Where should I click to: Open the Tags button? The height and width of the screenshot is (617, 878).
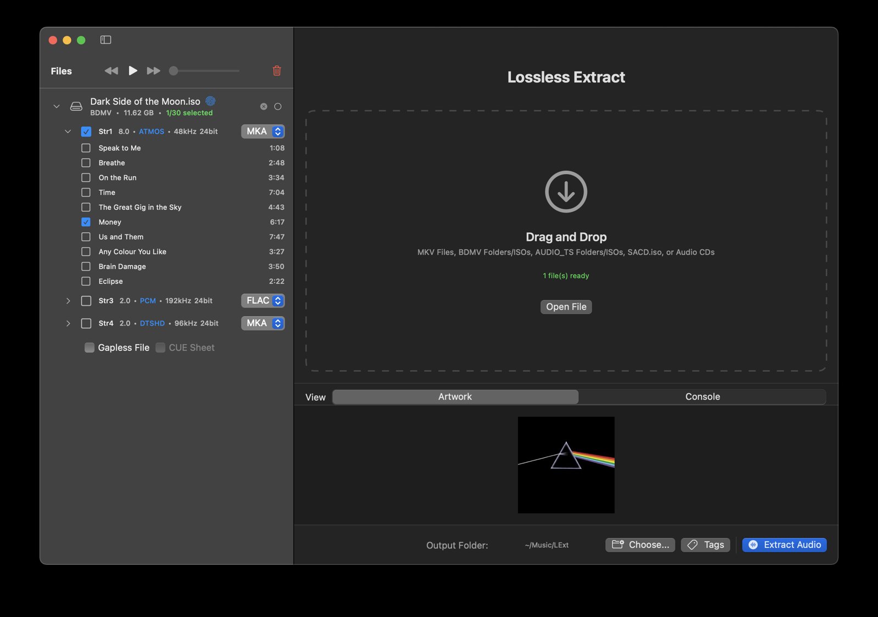click(x=706, y=545)
